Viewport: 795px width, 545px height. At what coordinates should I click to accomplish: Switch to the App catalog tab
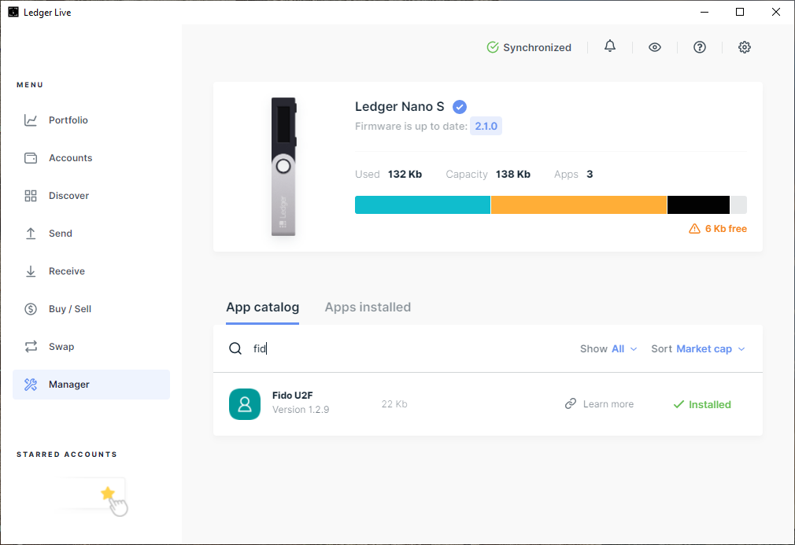(x=263, y=307)
